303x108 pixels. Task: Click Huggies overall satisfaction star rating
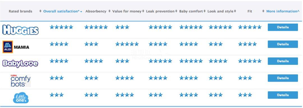pos(61,27)
